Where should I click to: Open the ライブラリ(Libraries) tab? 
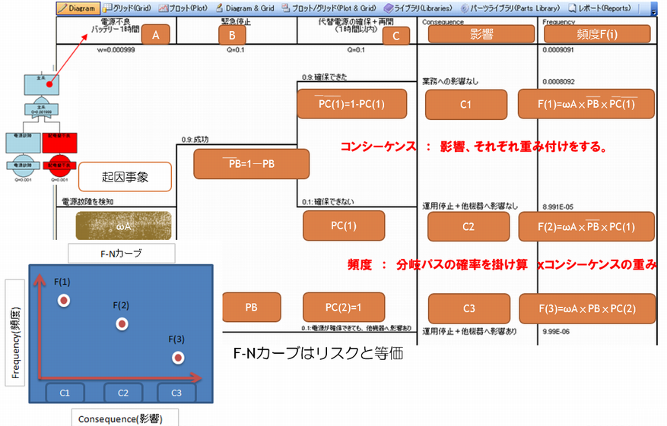(x=418, y=8)
